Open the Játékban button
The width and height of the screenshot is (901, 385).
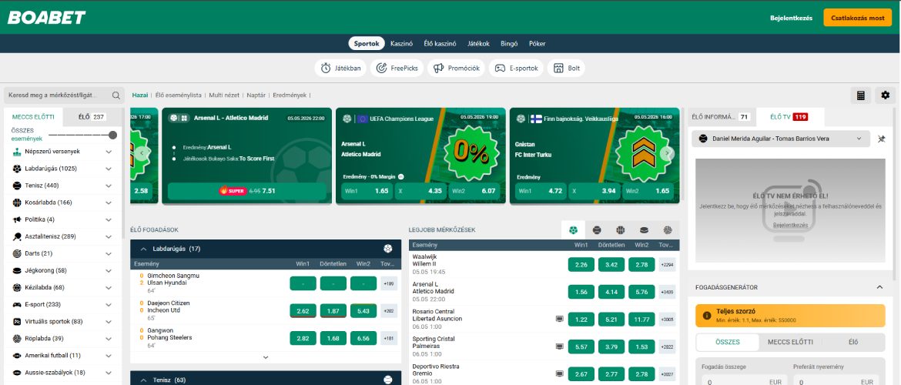click(x=340, y=69)
